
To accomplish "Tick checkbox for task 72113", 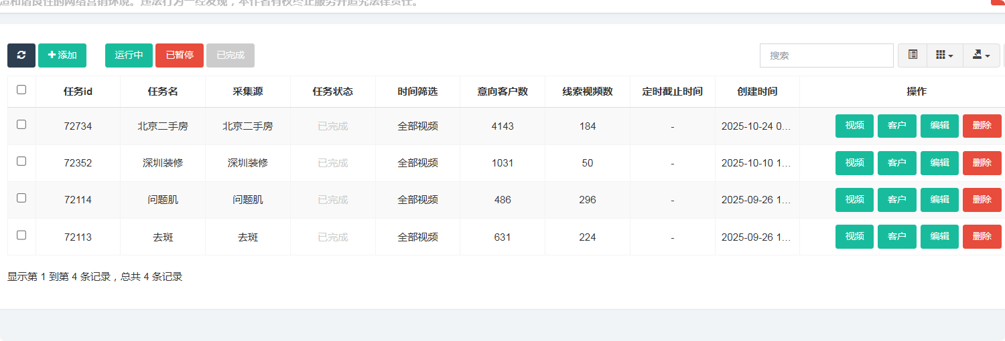I will 21,235.
